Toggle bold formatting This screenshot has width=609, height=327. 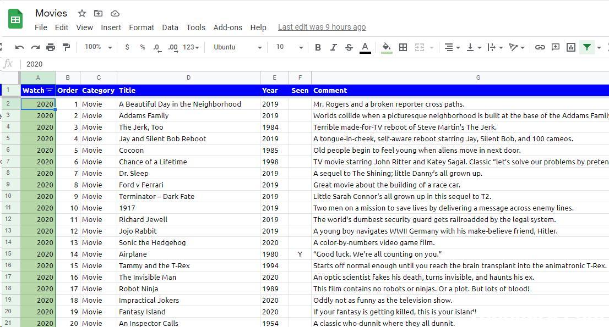(x=318, y=47)
